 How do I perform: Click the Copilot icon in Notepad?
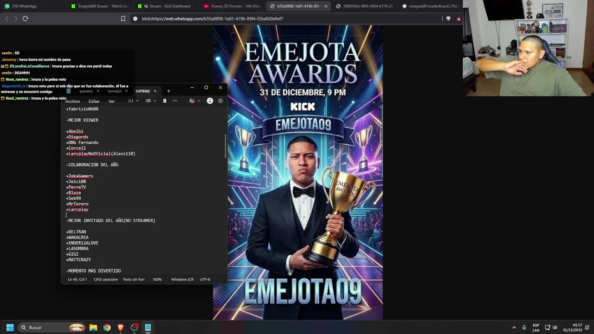pyautogui.click(x=192, y=101)
